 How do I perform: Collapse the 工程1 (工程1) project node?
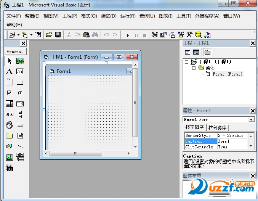pos(186,62)
